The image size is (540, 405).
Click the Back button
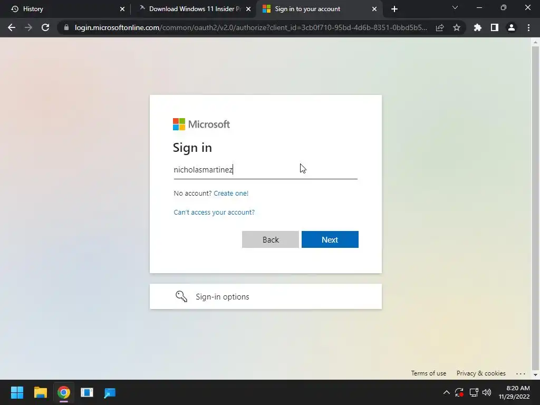coord(271,239)
